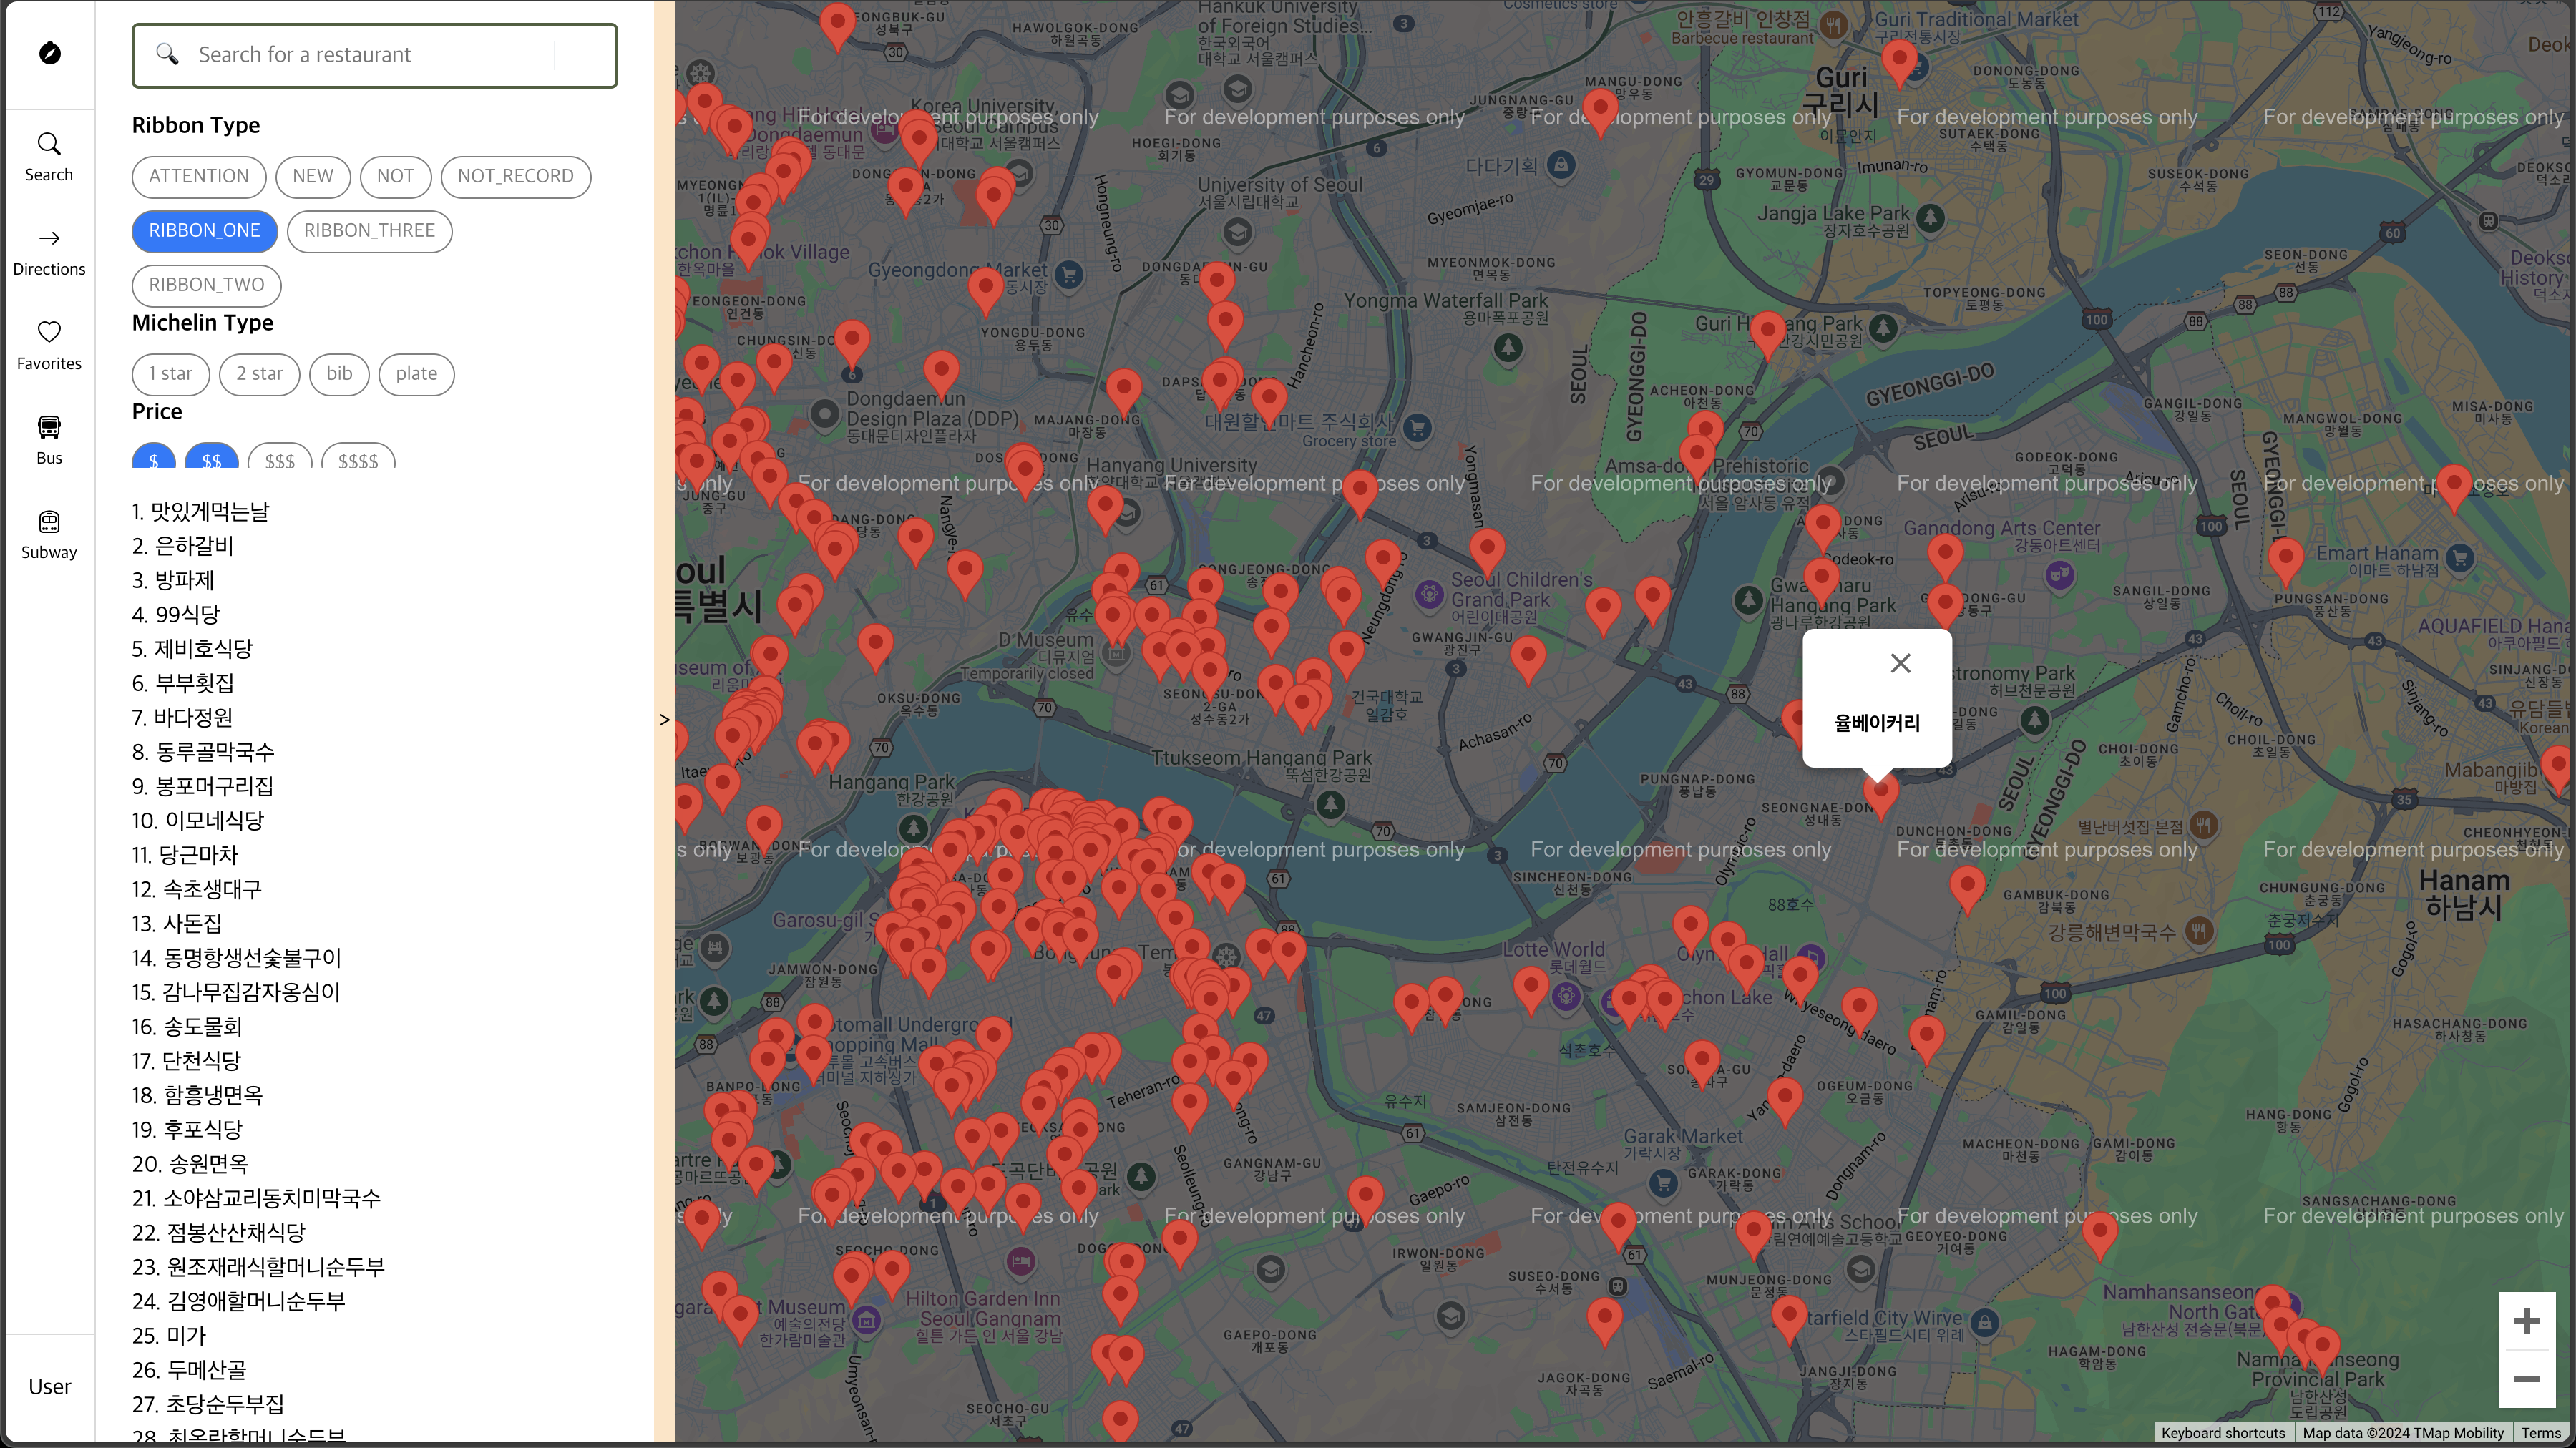Image resolution: width=2576 pixels, height=1448 pixels.
Task: Click the Seoul Children's Grand Park icon
Action: click(x=1430, y=595)
